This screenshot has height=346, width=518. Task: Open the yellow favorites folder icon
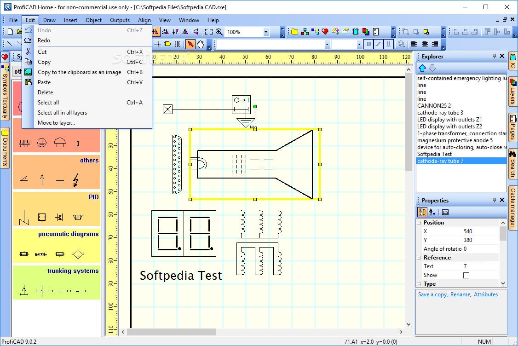[295, 31]
